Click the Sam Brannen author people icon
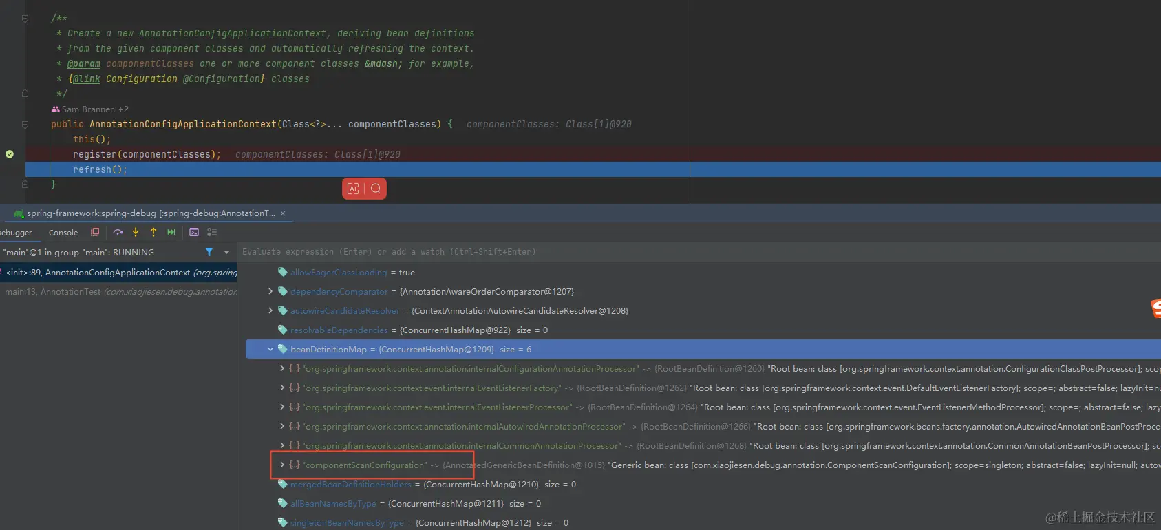 55,109
